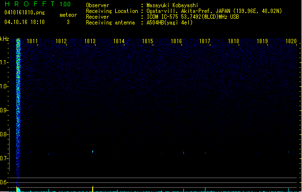Click the 1813 time marker
The image size is (302, 192).
point(90,41)
